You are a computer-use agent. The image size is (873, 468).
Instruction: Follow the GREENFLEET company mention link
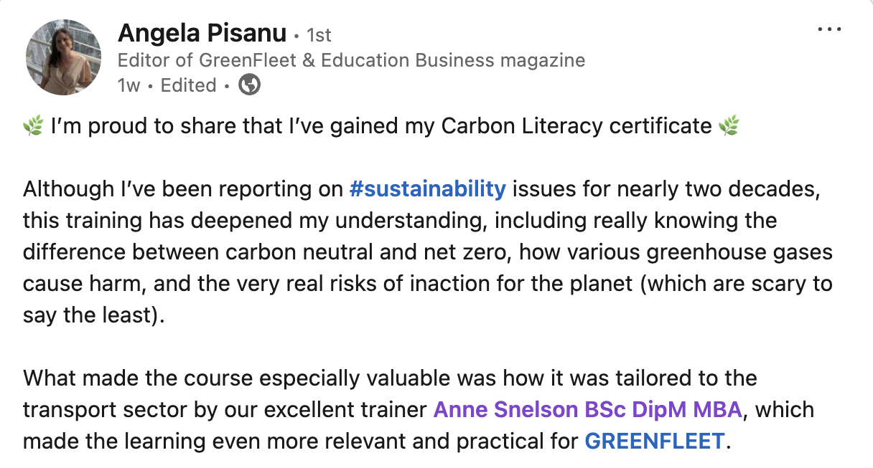(654, 441)
